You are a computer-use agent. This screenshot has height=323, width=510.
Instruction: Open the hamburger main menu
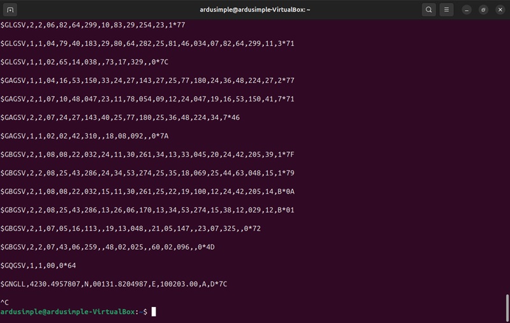447,10
